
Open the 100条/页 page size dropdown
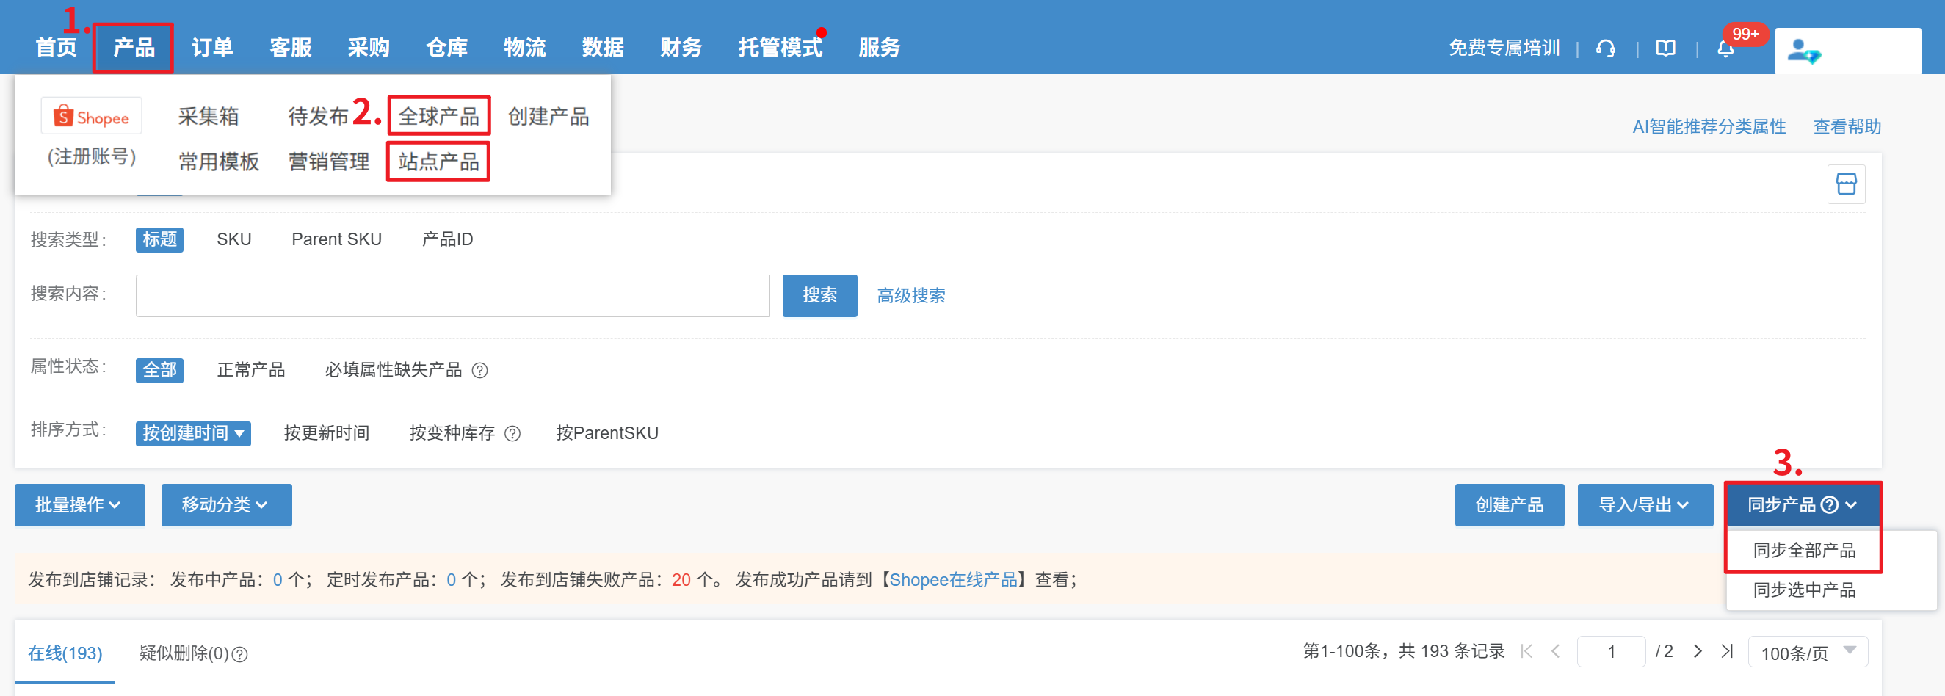coord(1807,652)
